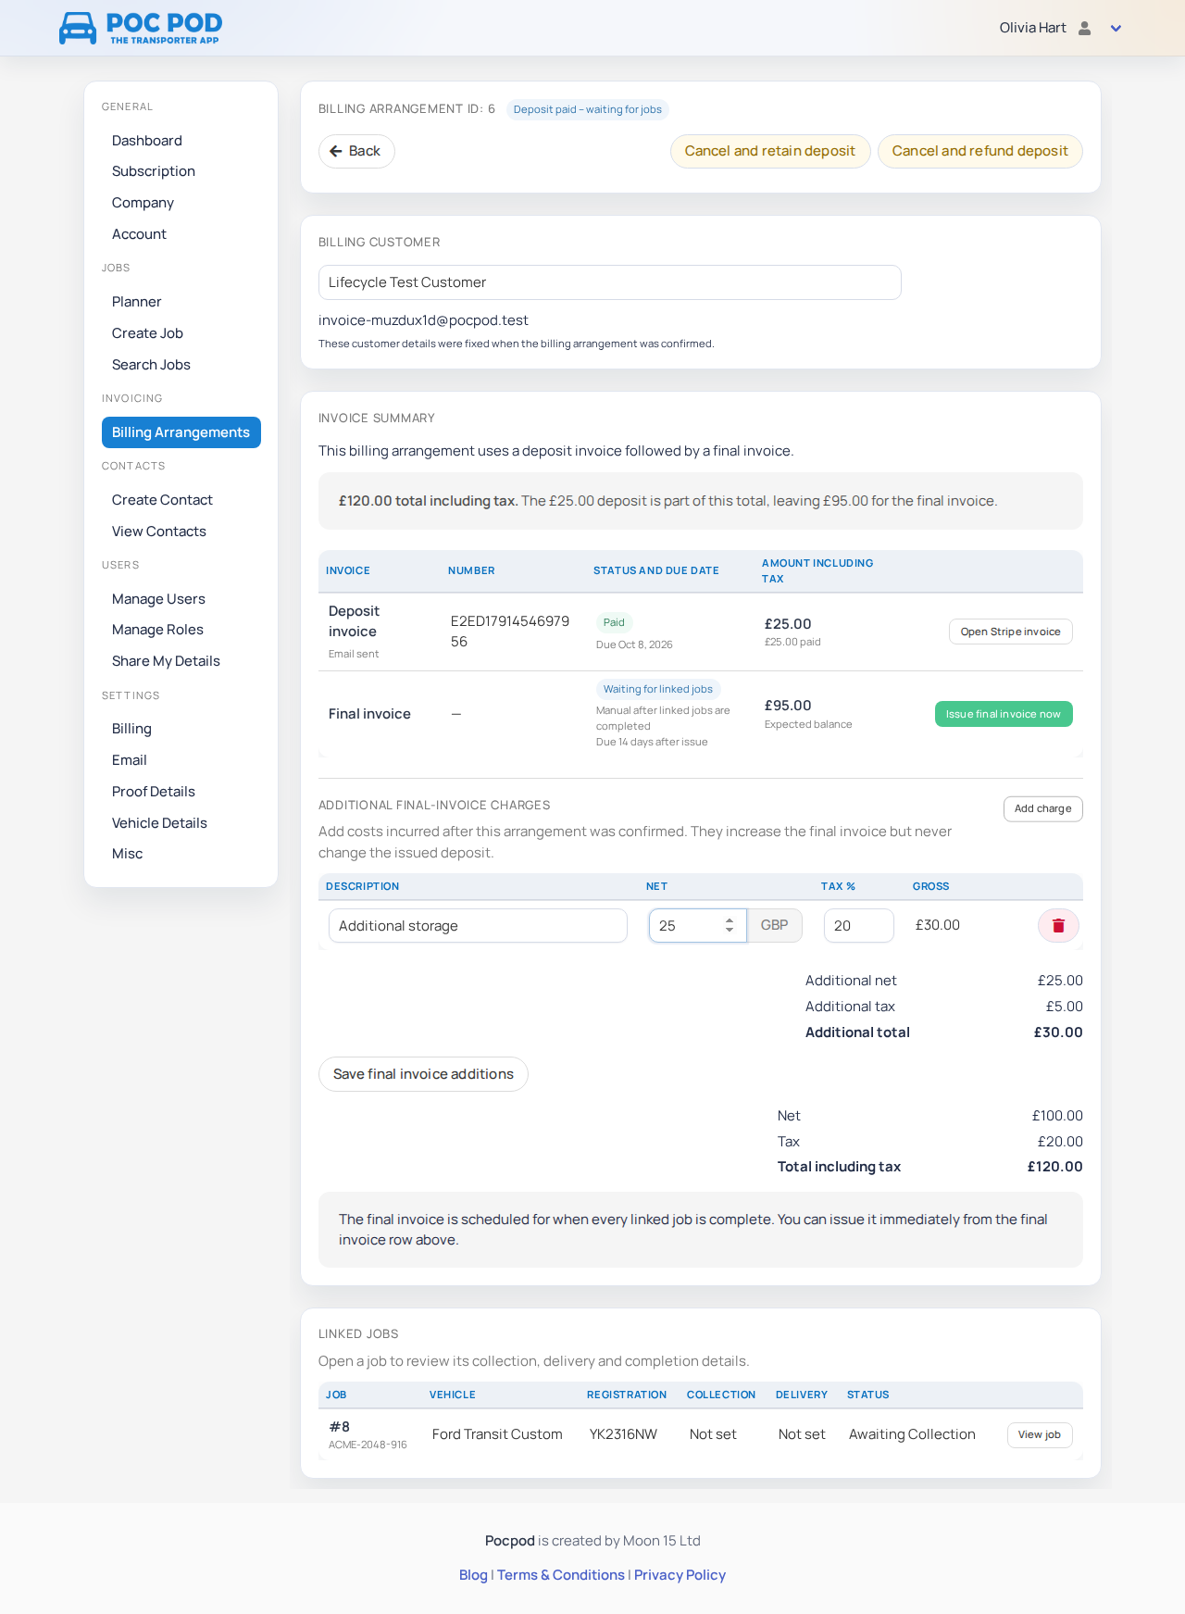Open the Blog footer link
This screenshot has width=1185, height=1614.
coord(473,1575)
